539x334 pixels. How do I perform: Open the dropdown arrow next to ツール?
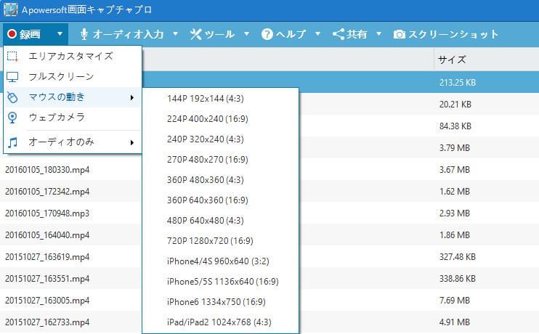click(247, 34)
